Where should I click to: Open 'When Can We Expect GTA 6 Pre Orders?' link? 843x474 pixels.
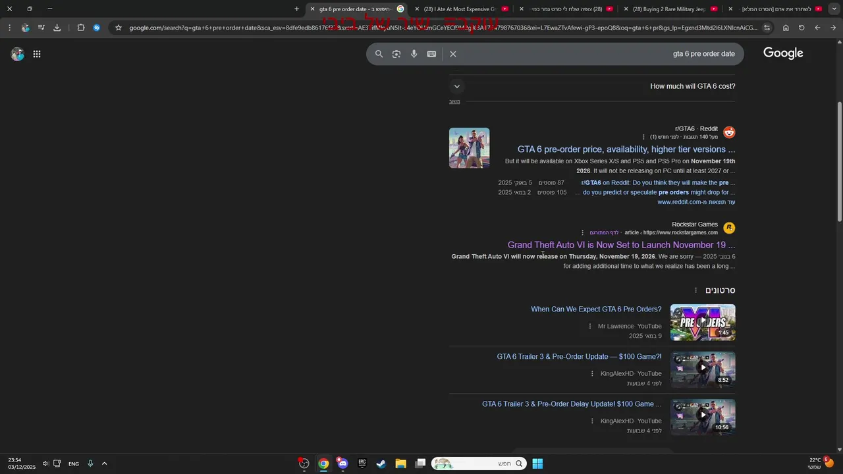(596, 309)
